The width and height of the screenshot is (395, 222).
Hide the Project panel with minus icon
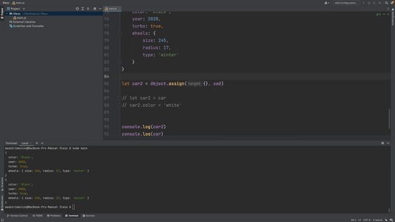100,9
